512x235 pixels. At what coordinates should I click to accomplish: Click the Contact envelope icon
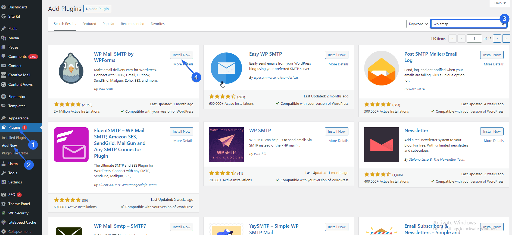tap(4, 66)
